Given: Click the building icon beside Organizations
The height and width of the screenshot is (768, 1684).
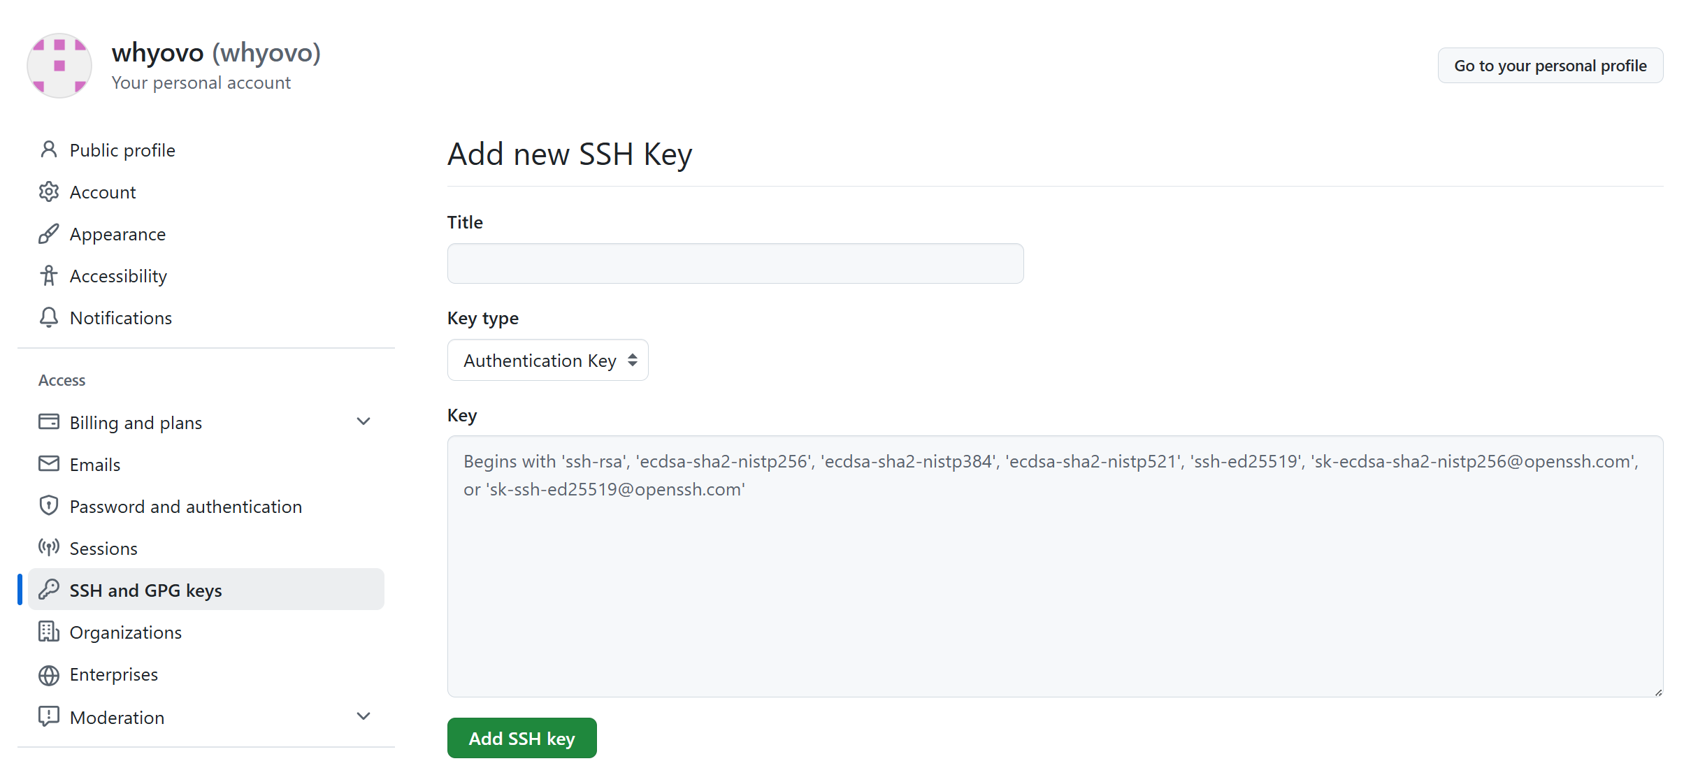Looking at the screenshot, I should pyautogui.click(x=49, y=632).
